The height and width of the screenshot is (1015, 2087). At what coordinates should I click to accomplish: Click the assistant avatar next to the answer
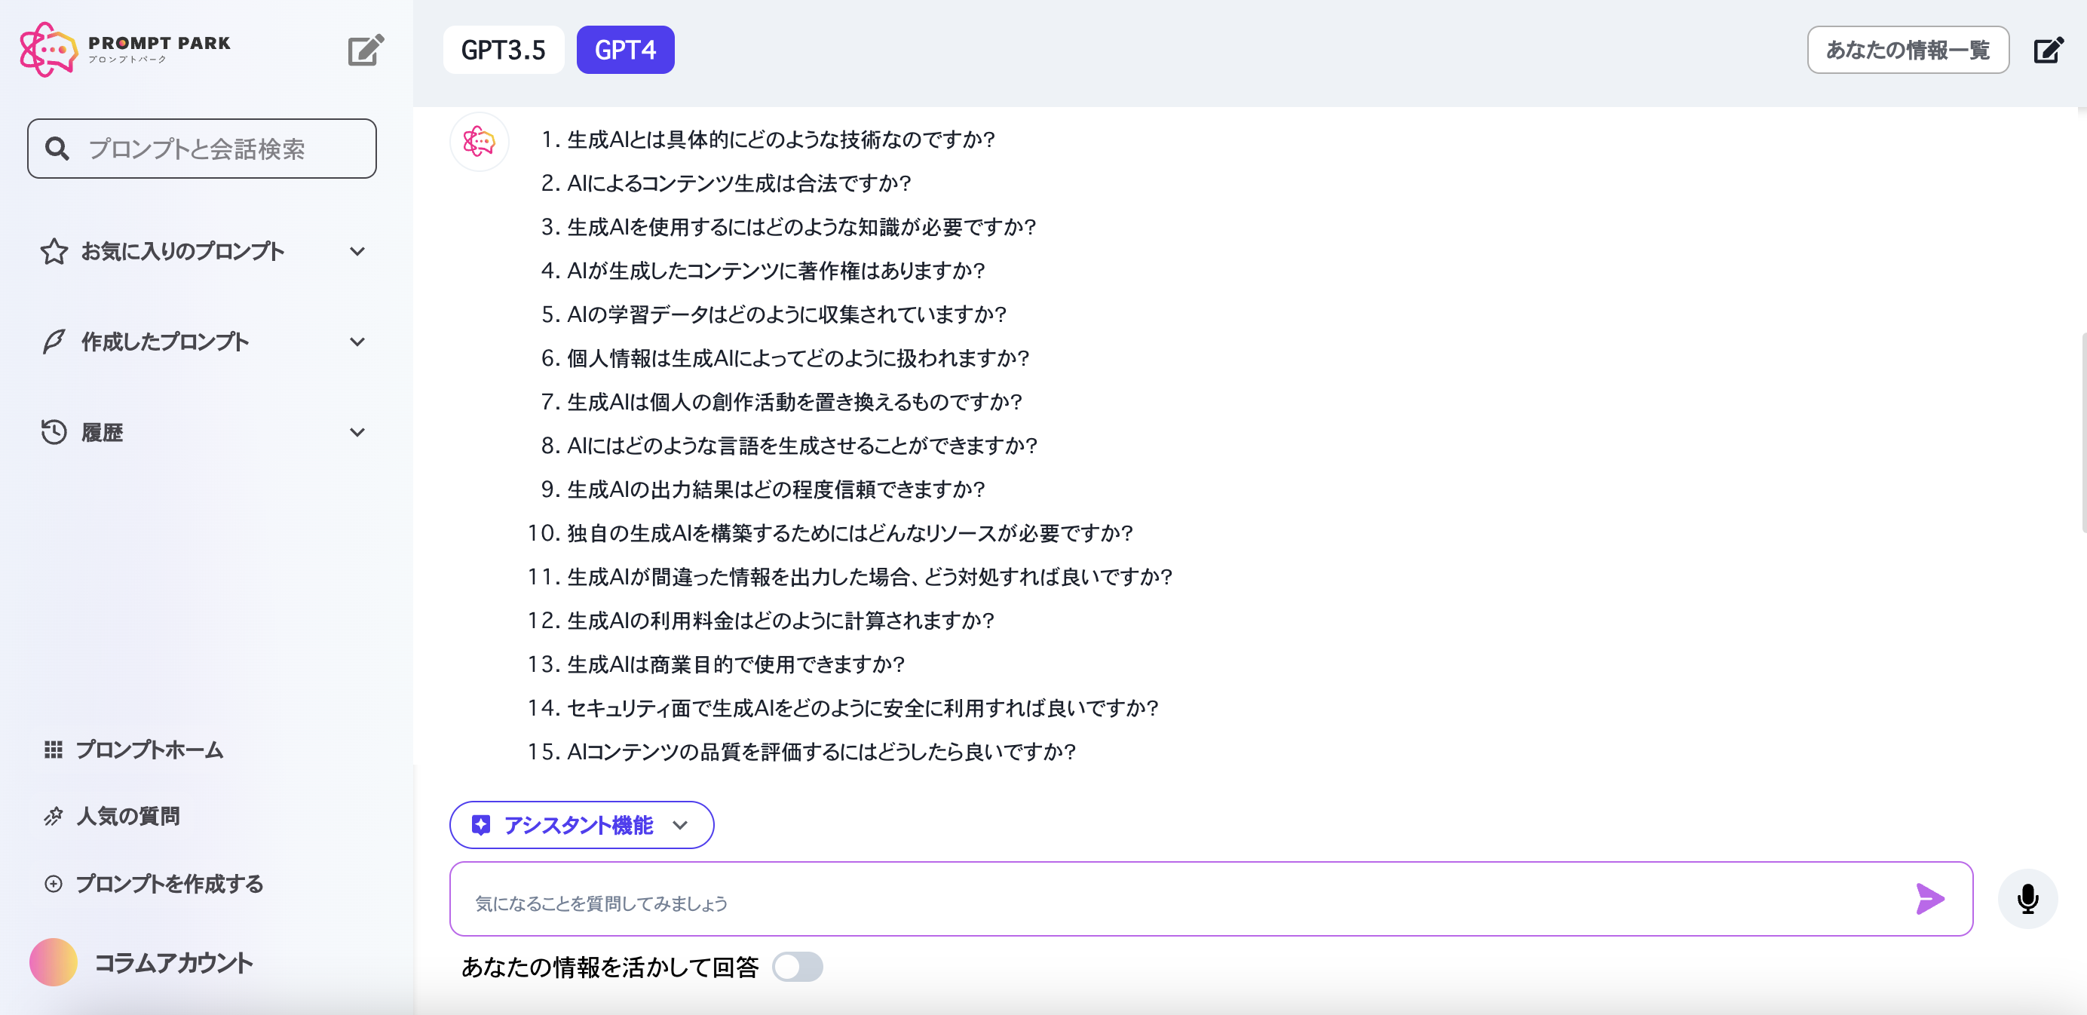coord(479,141)
